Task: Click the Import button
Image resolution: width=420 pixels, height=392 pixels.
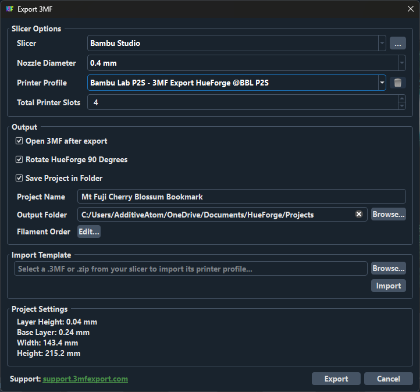Action: click(x=389, y=286)
